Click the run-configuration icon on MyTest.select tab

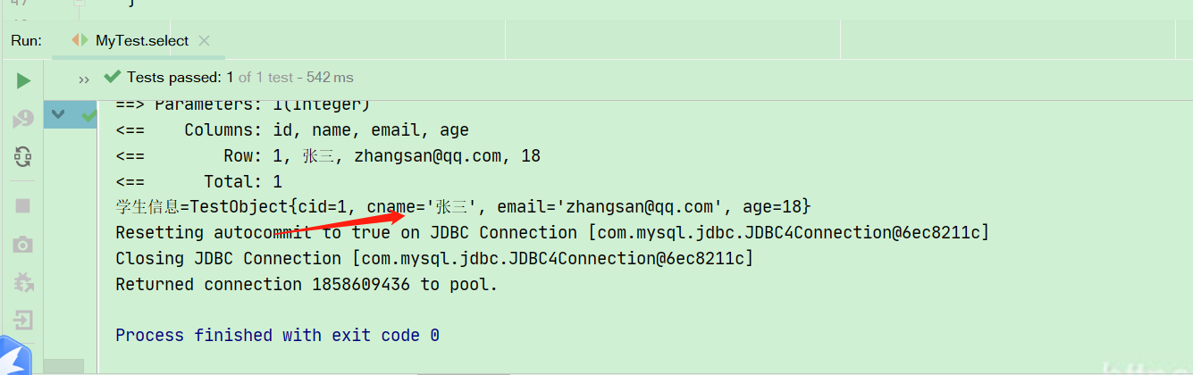pos(80,40)
